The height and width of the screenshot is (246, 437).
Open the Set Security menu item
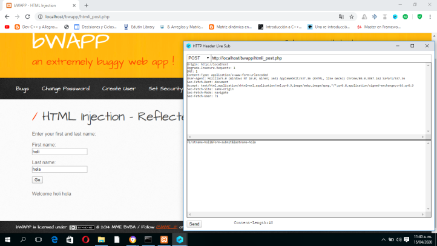click(x=166, y=88)
